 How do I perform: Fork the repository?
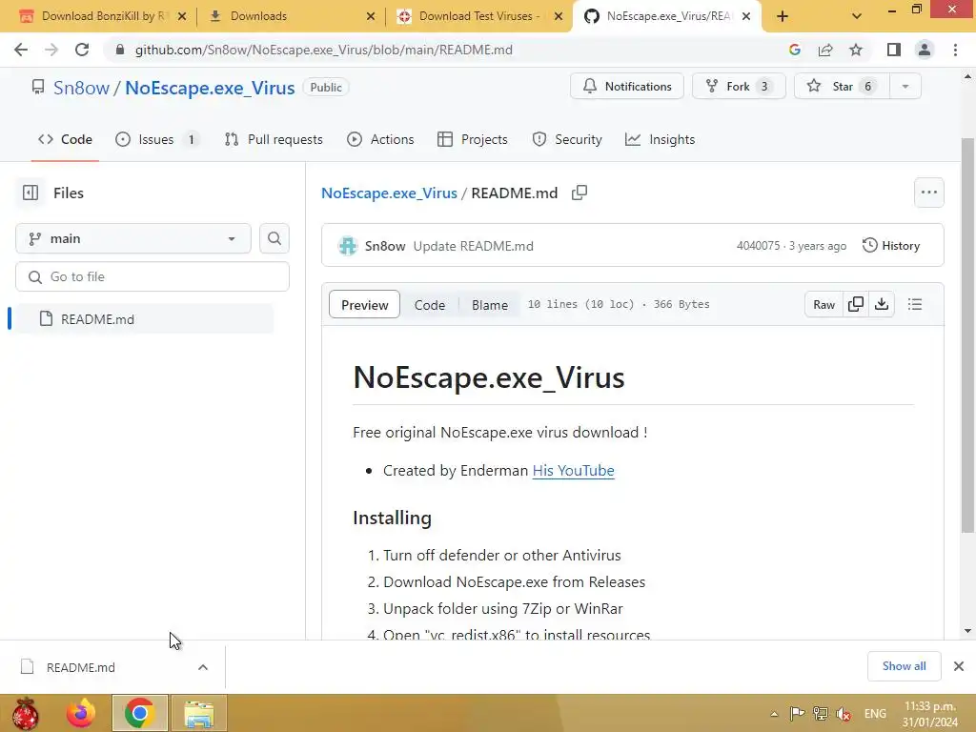point(739,87)
